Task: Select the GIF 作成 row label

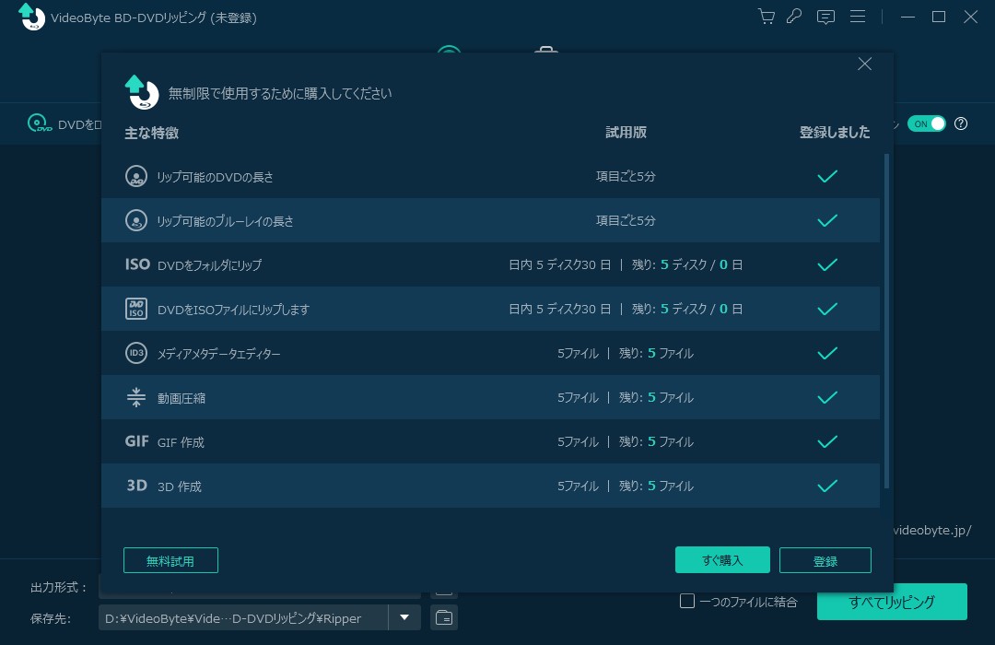Action: [x=181, y=442]
